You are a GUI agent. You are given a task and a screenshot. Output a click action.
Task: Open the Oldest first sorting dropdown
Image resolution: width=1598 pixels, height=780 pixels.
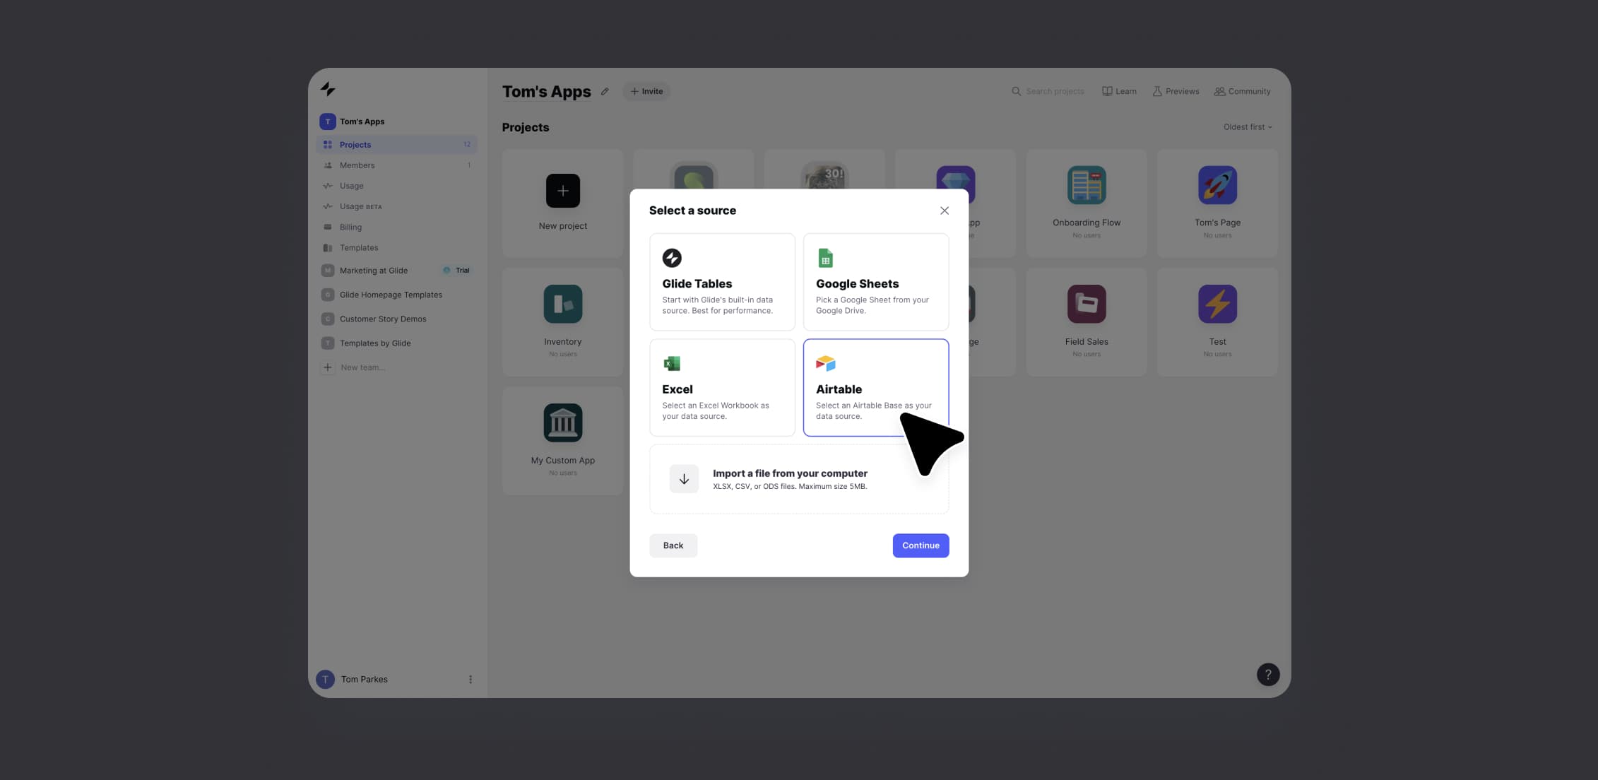pyautogui.click(x=1246, y=126)
